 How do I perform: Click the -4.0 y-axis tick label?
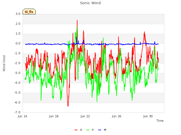point(18,83)
